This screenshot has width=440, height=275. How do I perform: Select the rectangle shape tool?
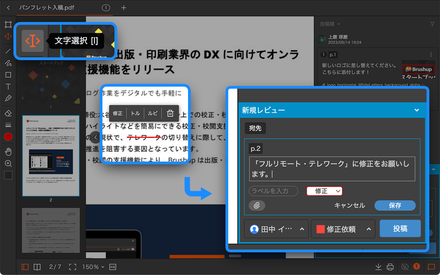click(x=8, y=75)
